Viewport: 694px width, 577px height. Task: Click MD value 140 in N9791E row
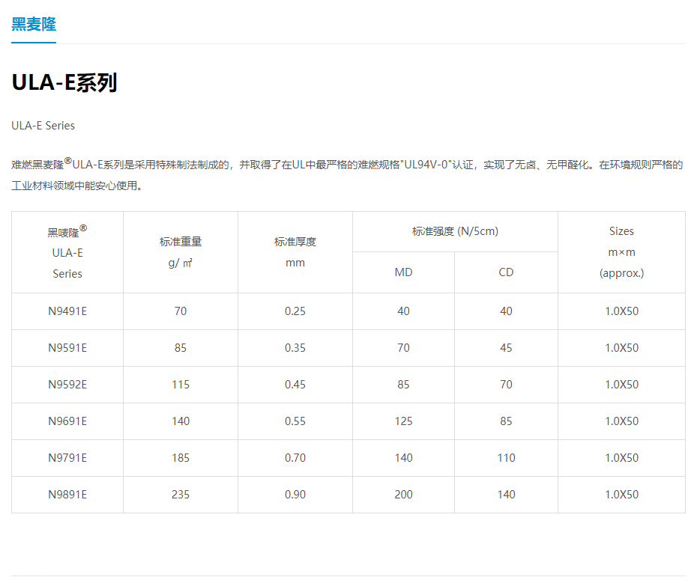404,458
